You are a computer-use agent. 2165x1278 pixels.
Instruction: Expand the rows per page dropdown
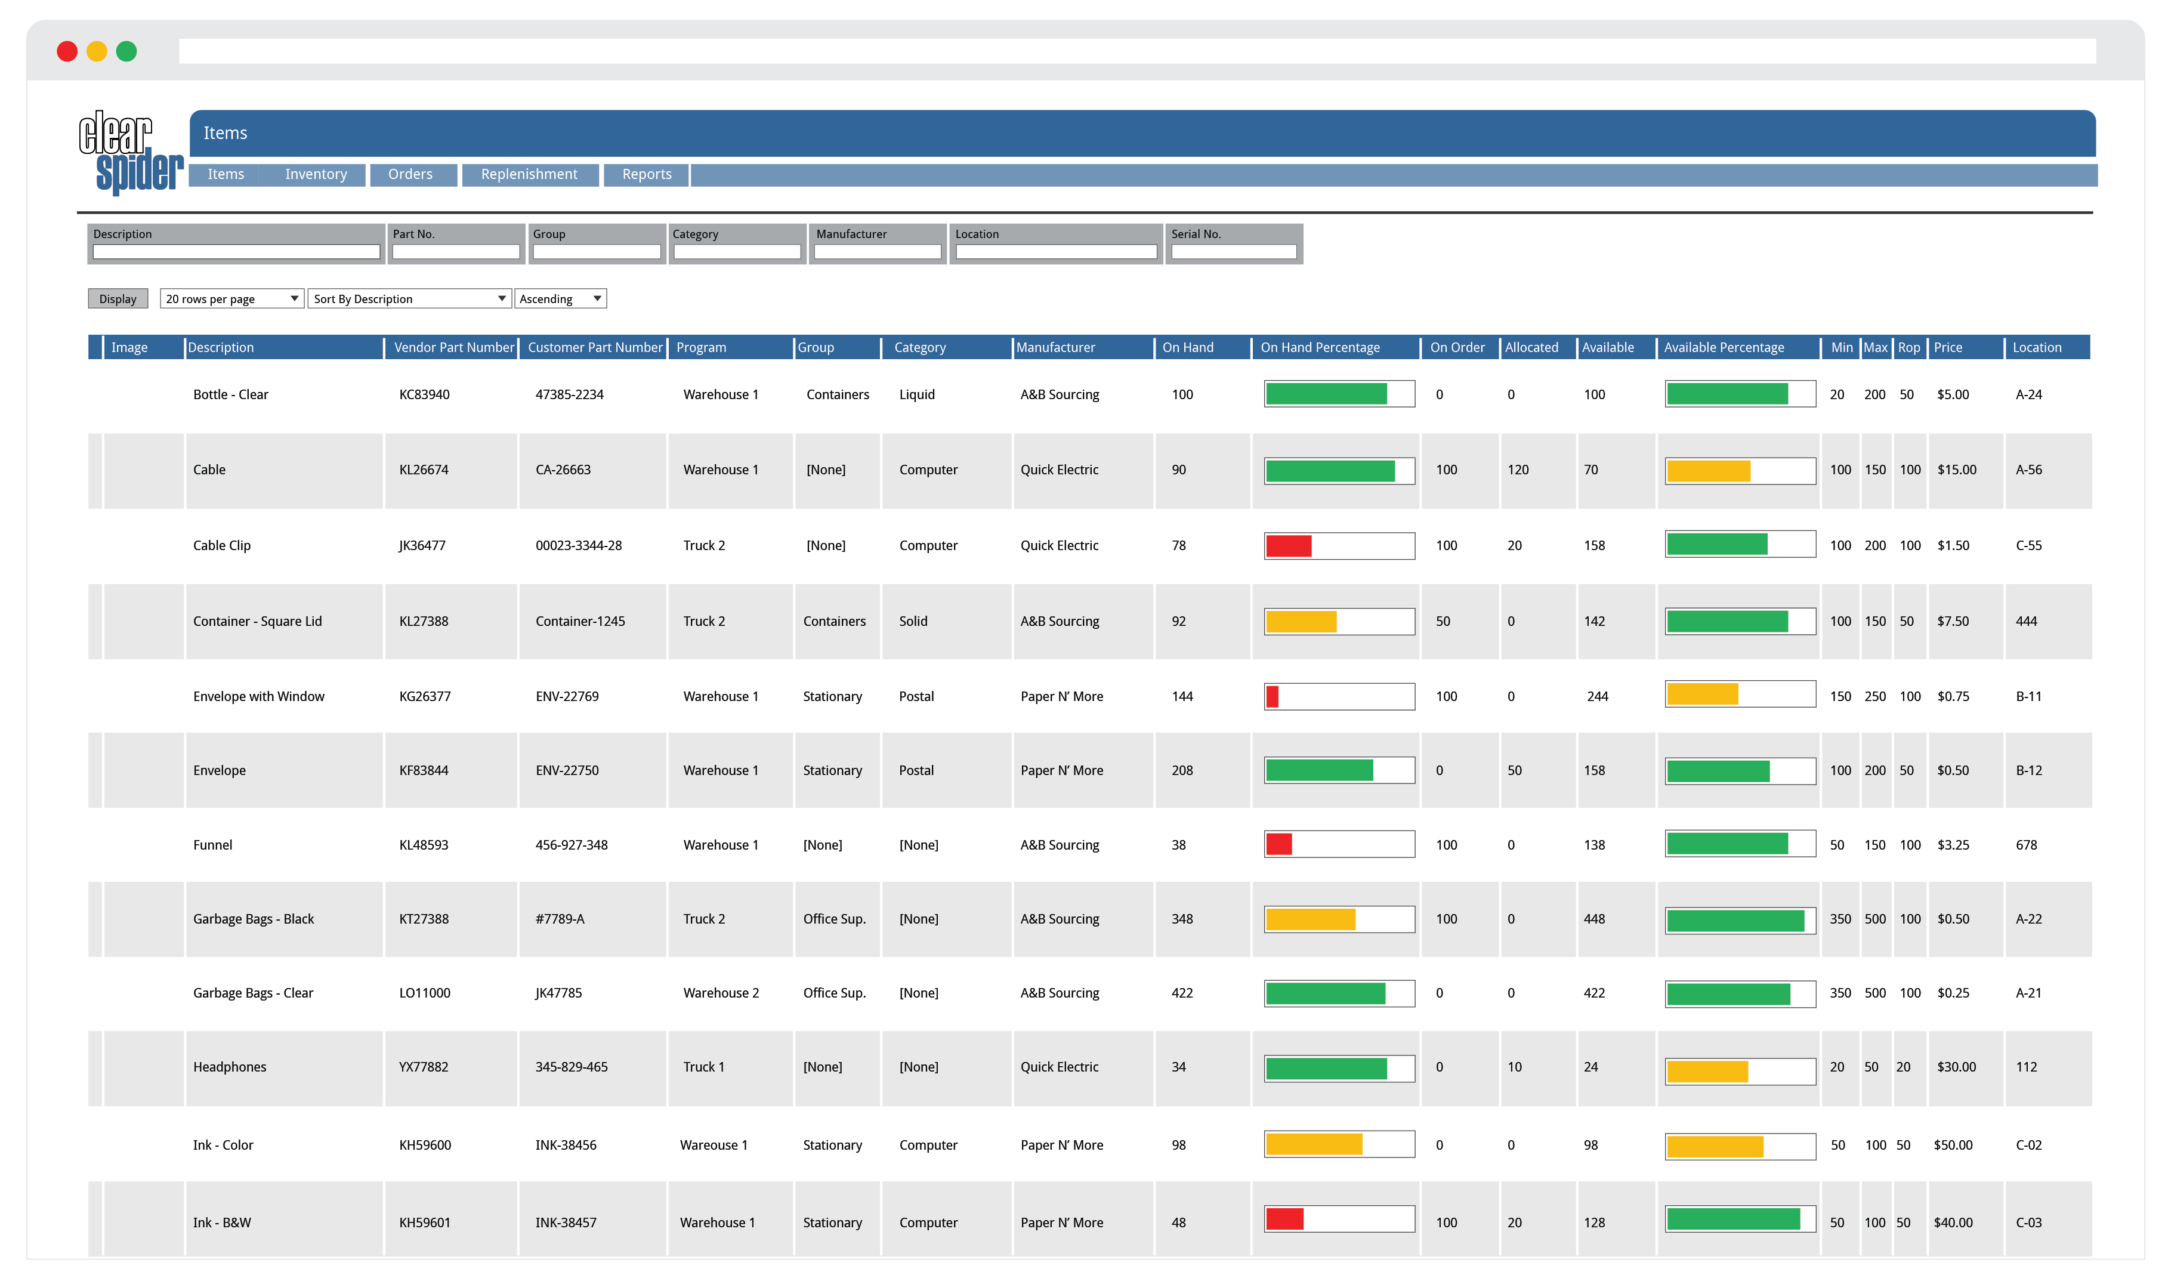tap(228, 298)
